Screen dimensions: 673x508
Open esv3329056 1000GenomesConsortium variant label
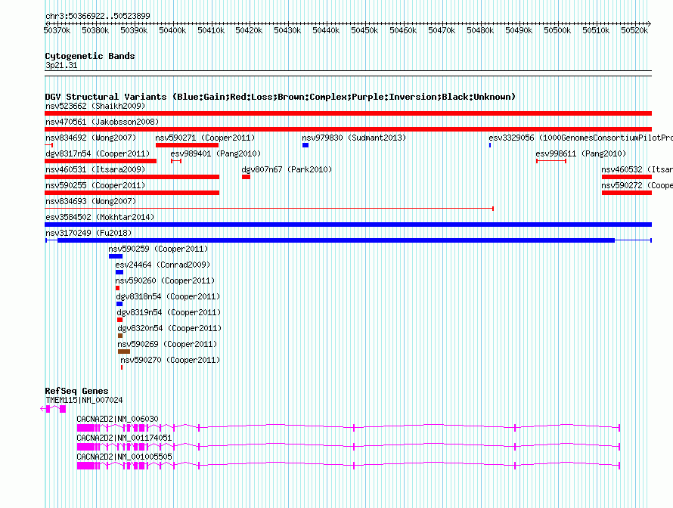coord(581,138)
